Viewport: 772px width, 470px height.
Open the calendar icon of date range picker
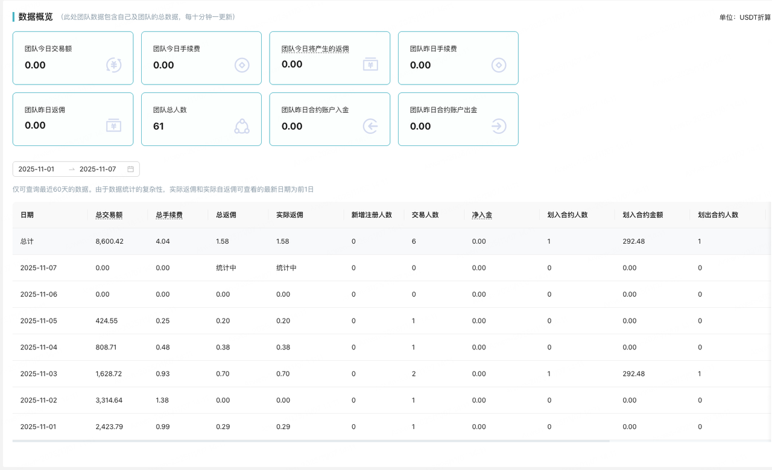point(130,170)
